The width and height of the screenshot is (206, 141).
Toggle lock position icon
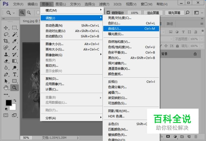coord(166,46)
